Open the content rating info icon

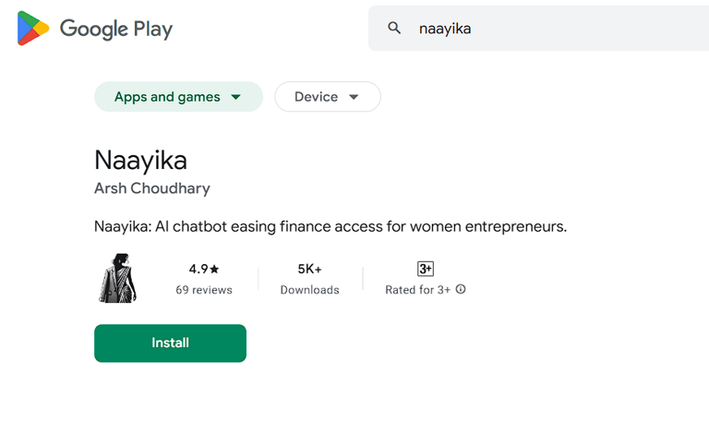click(x=461, y=290)
